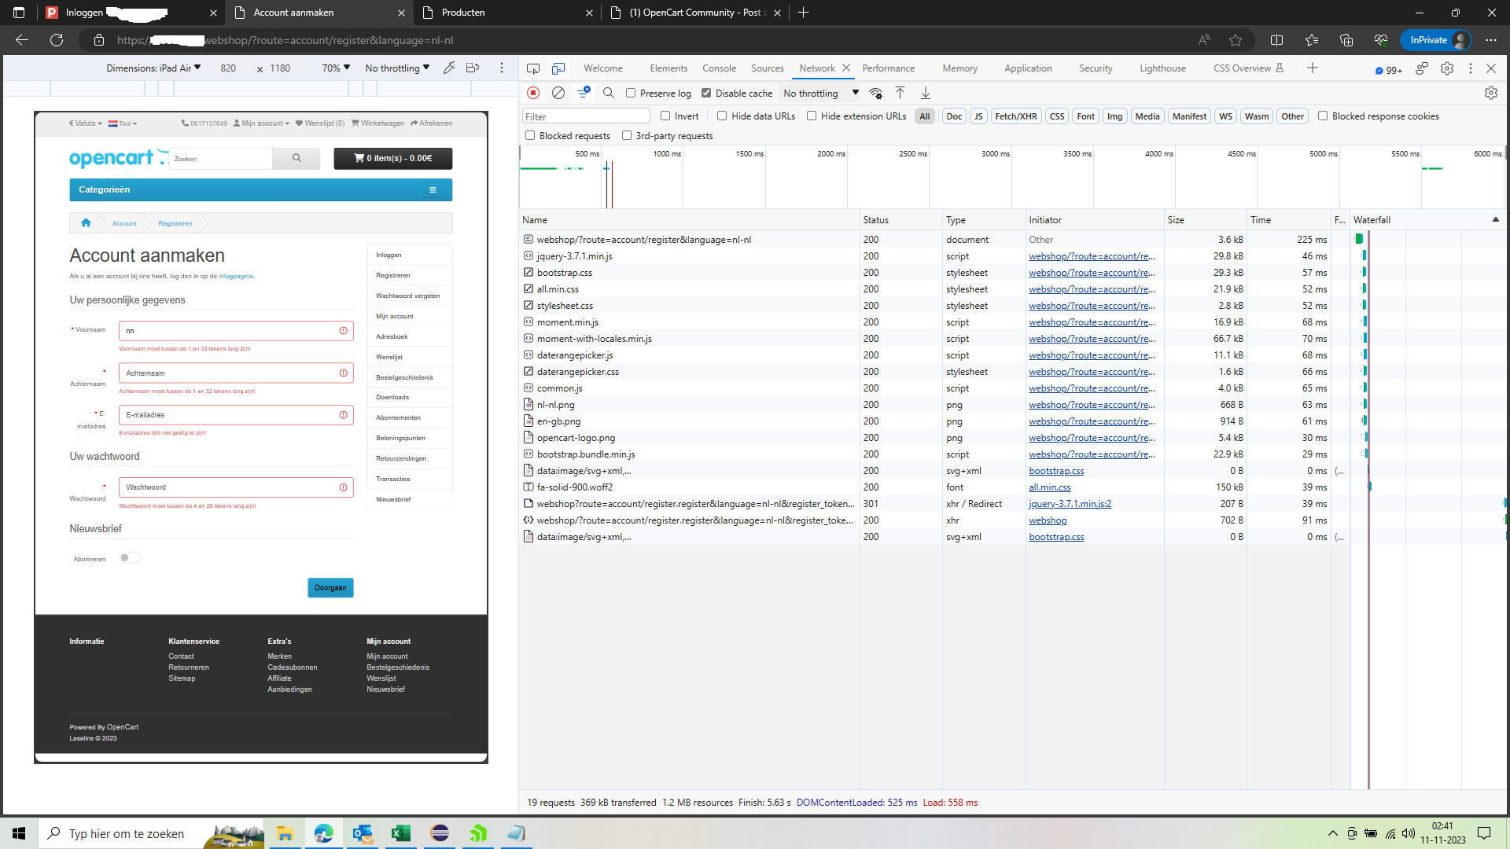This screenshot has width=1510, height=849.
Task: Refresh the browser page
Action: (x=57, y=40)
